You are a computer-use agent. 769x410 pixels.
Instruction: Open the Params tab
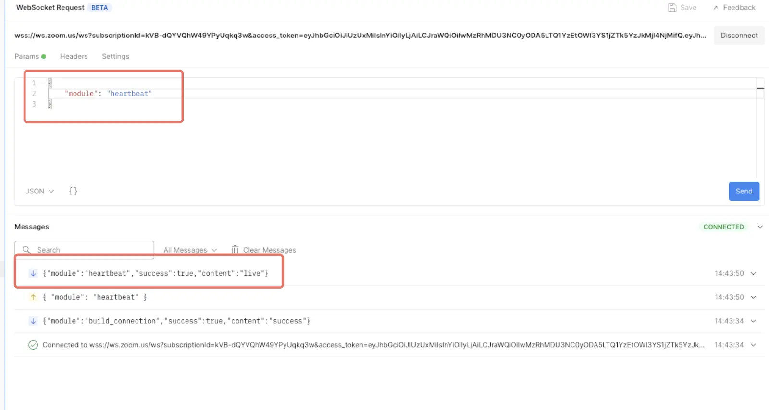pos(27,56)
